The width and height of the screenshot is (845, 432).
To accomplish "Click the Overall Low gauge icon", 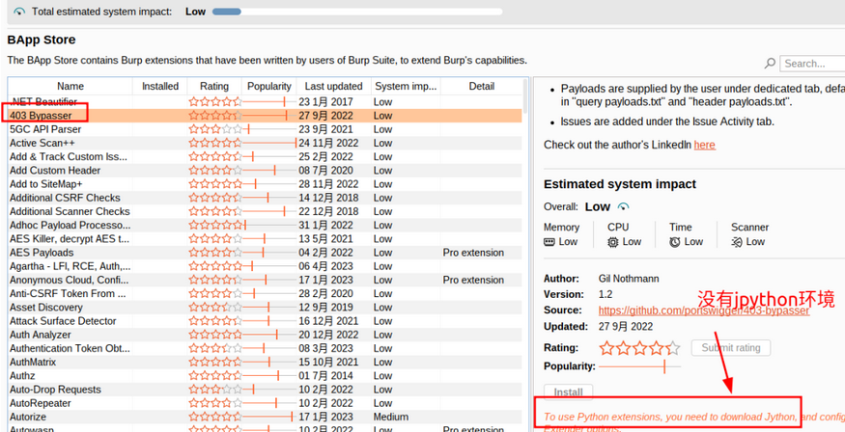I will pyautogui.click(x=623, y=206).
